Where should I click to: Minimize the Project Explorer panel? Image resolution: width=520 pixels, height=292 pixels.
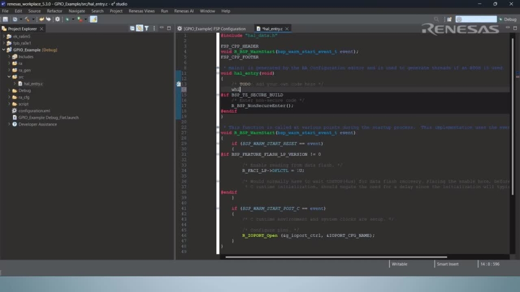pyautogui.click(x=161, y=28)
